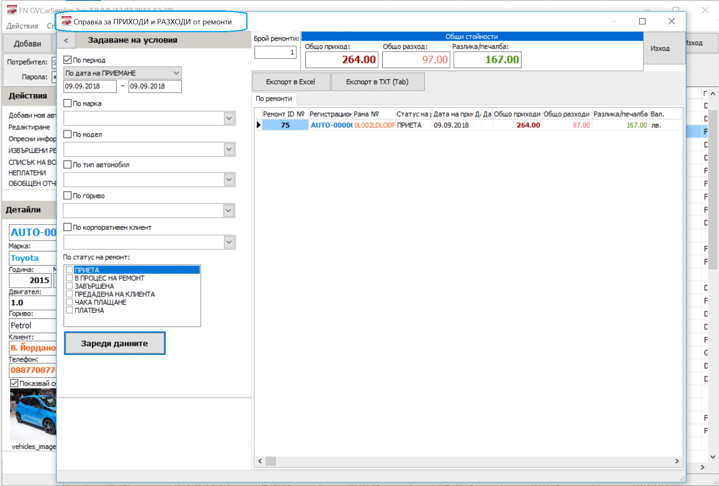Click the 'Експорт в TXT (Tab)' button

[x=377, y=82]
